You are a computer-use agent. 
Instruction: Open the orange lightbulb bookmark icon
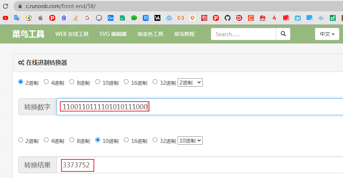(193, 18)
